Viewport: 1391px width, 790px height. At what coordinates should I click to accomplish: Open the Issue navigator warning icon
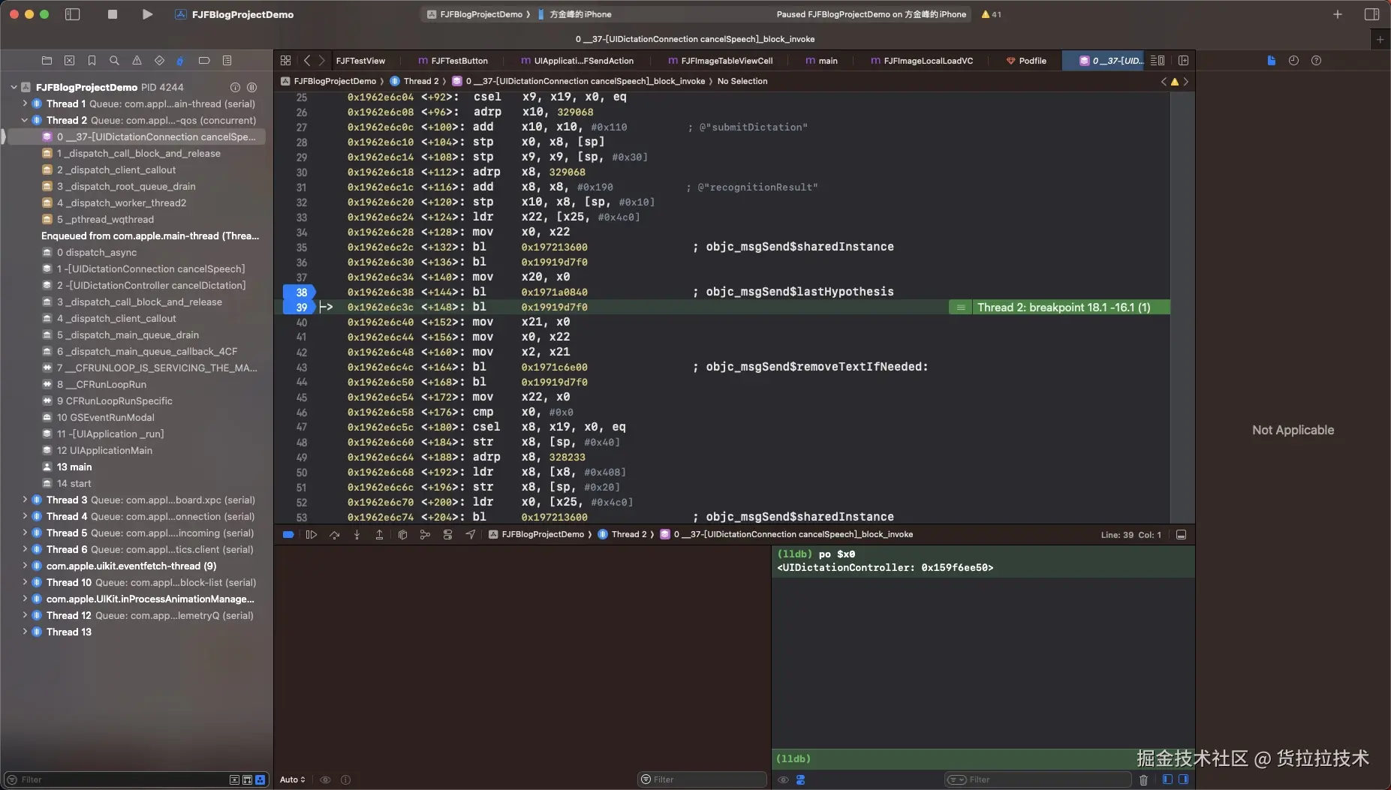pyautogui.click(x=137, y=61)
